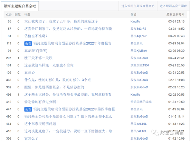Click the 公告 badge for 2022年第四季度报
This screenshot has height=141, width=190.
coord(28,109)
